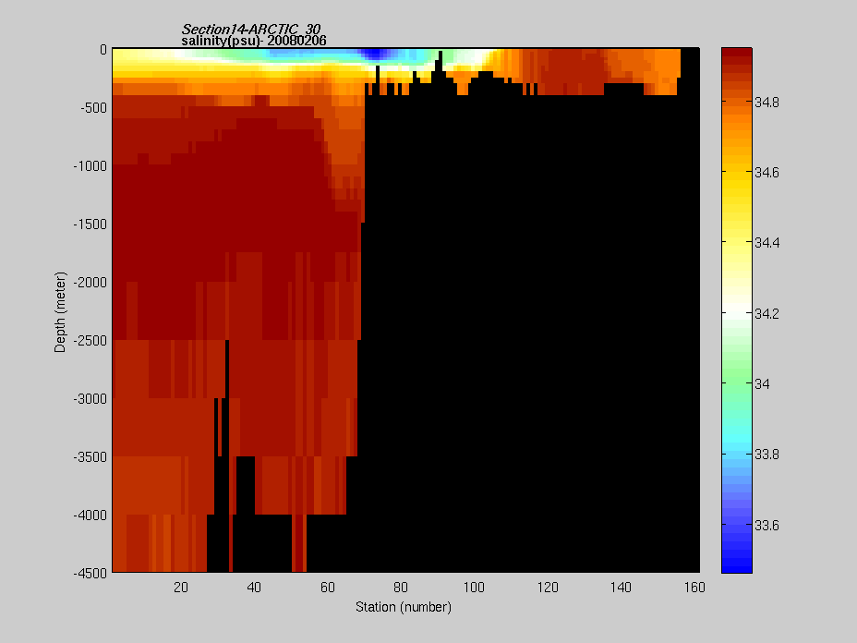Click the y-axis tick label -4500
Image resolution: width=857 pixels, height=643 pixels.
91,573
